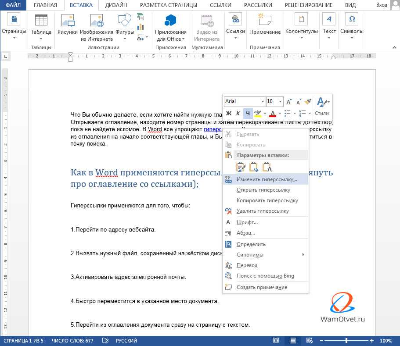
Task: Click the ruler tab selector at left corner
Action: [x=6, y=56]
